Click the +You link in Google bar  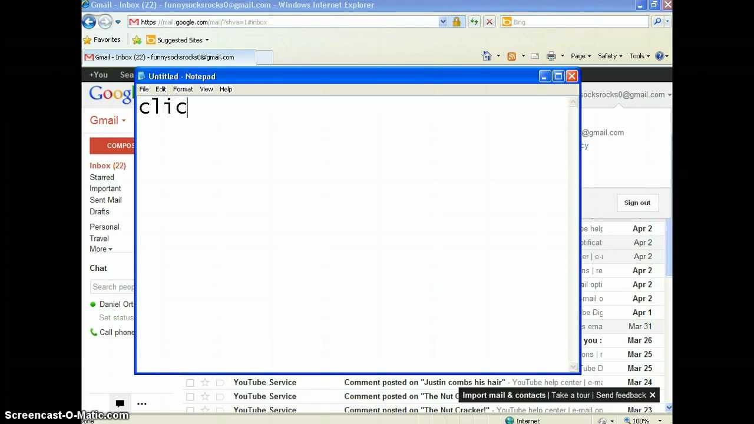pos(98,75)
